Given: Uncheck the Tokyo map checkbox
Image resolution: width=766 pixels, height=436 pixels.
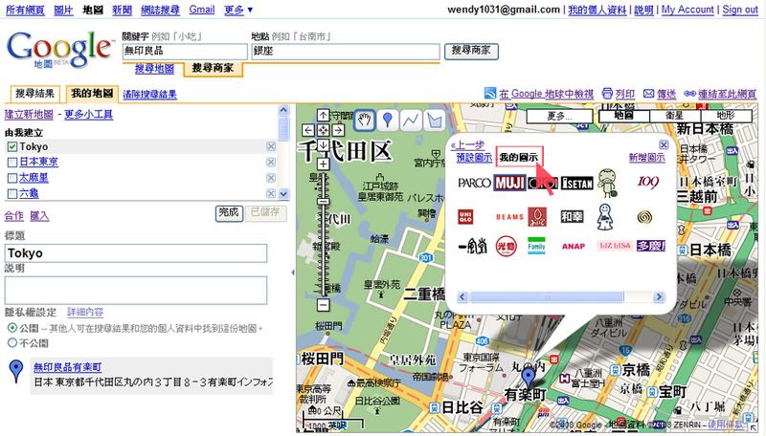Looking at the screenshot, I should click(x=11, y=146).
